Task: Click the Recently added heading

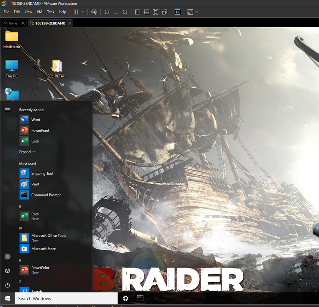Action: click(32, 110)
